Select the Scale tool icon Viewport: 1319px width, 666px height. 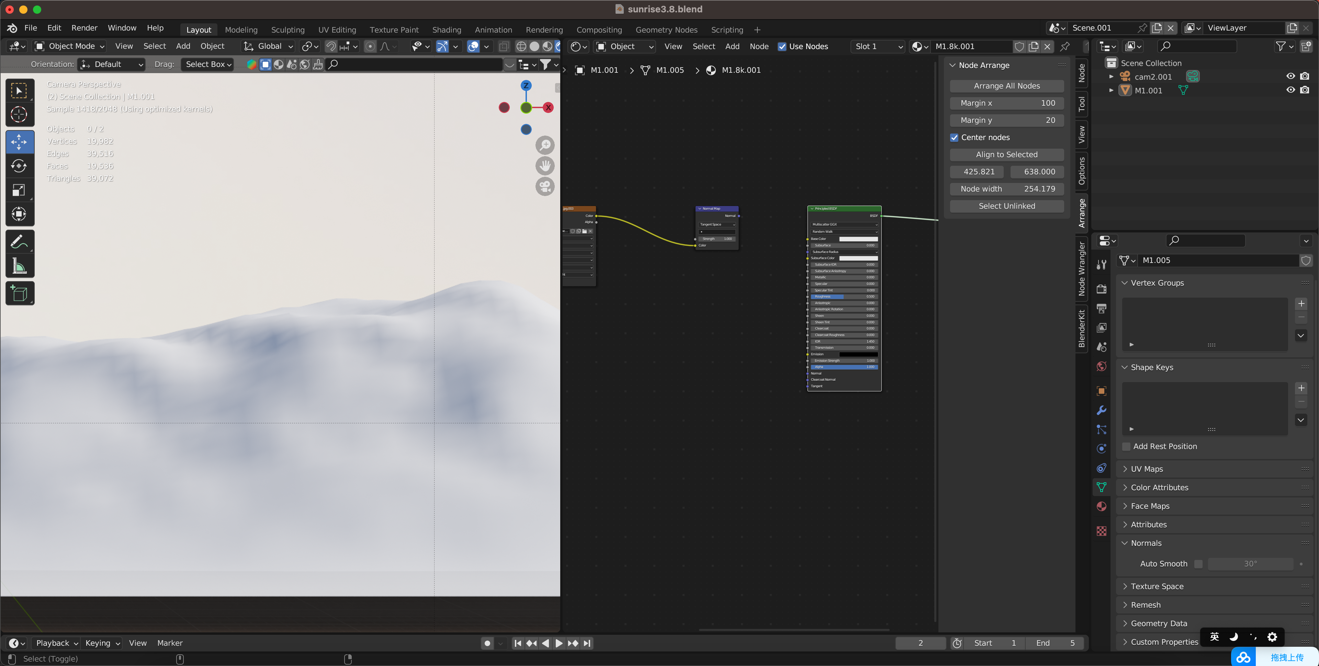(20, 191)
